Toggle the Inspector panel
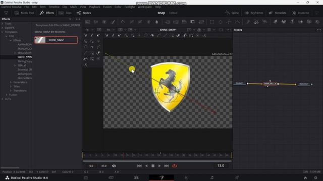323x181 pixels. (x=301, y=13)
